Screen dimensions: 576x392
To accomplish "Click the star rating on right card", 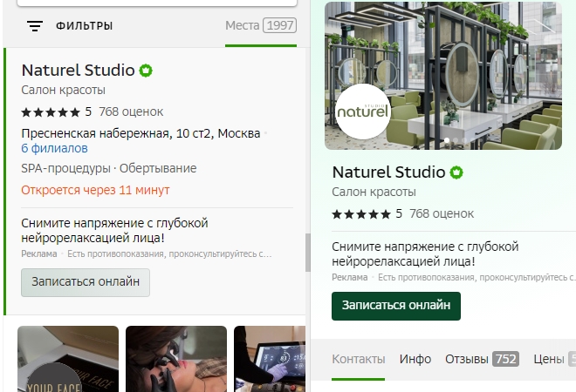I will click(x=362, y=213).
